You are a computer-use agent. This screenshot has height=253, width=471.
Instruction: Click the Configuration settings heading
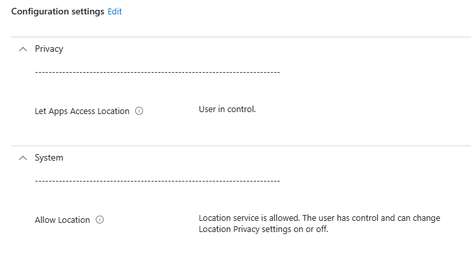[x=58, y=11]
